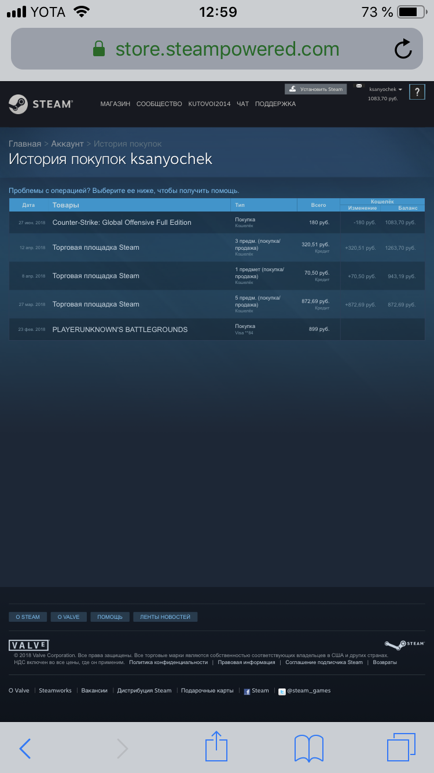This screenshot has height=773, width=434.
Task: Open wallet balance 1083,70 руб. link
Action: (x=383, y=99)
